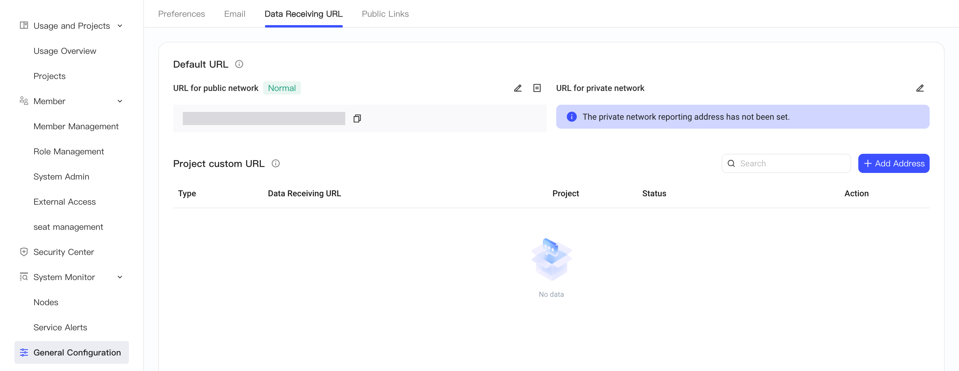
Task: Click the General Configuration sliders icon
Action: [x=24, y=352]
